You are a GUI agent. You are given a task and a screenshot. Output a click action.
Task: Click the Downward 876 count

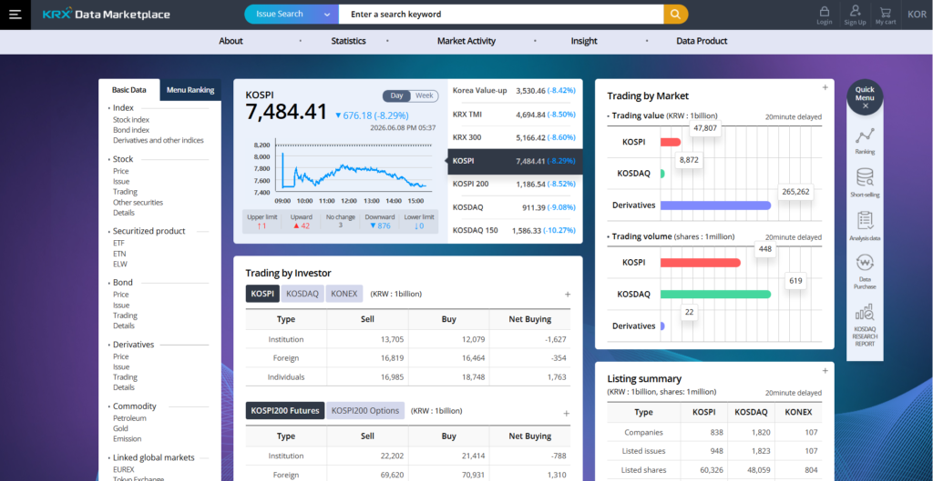coord(380,225)
